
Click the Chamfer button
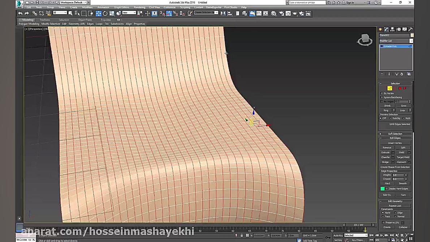pyautogui.click(x=385, y=157)
